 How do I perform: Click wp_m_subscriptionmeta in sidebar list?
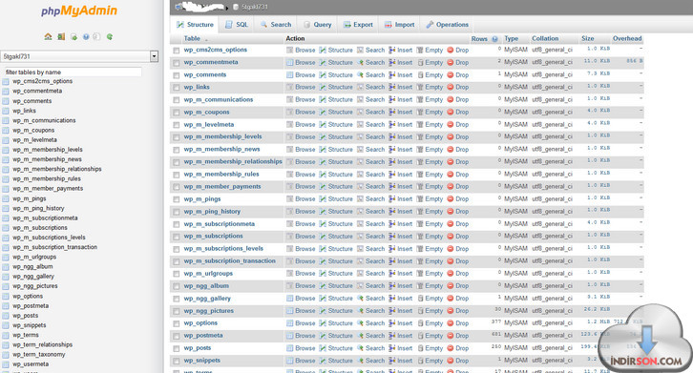[45, 218]
